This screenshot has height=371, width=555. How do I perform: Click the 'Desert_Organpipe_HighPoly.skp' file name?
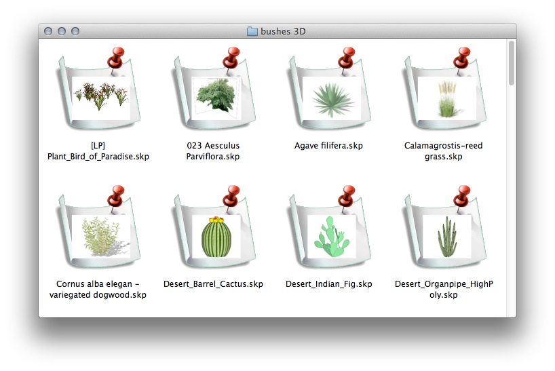click(x=444, y=290)
